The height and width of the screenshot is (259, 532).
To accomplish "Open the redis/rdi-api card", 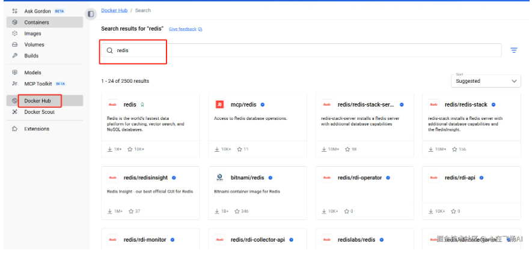I will click(x=472, y=193).
